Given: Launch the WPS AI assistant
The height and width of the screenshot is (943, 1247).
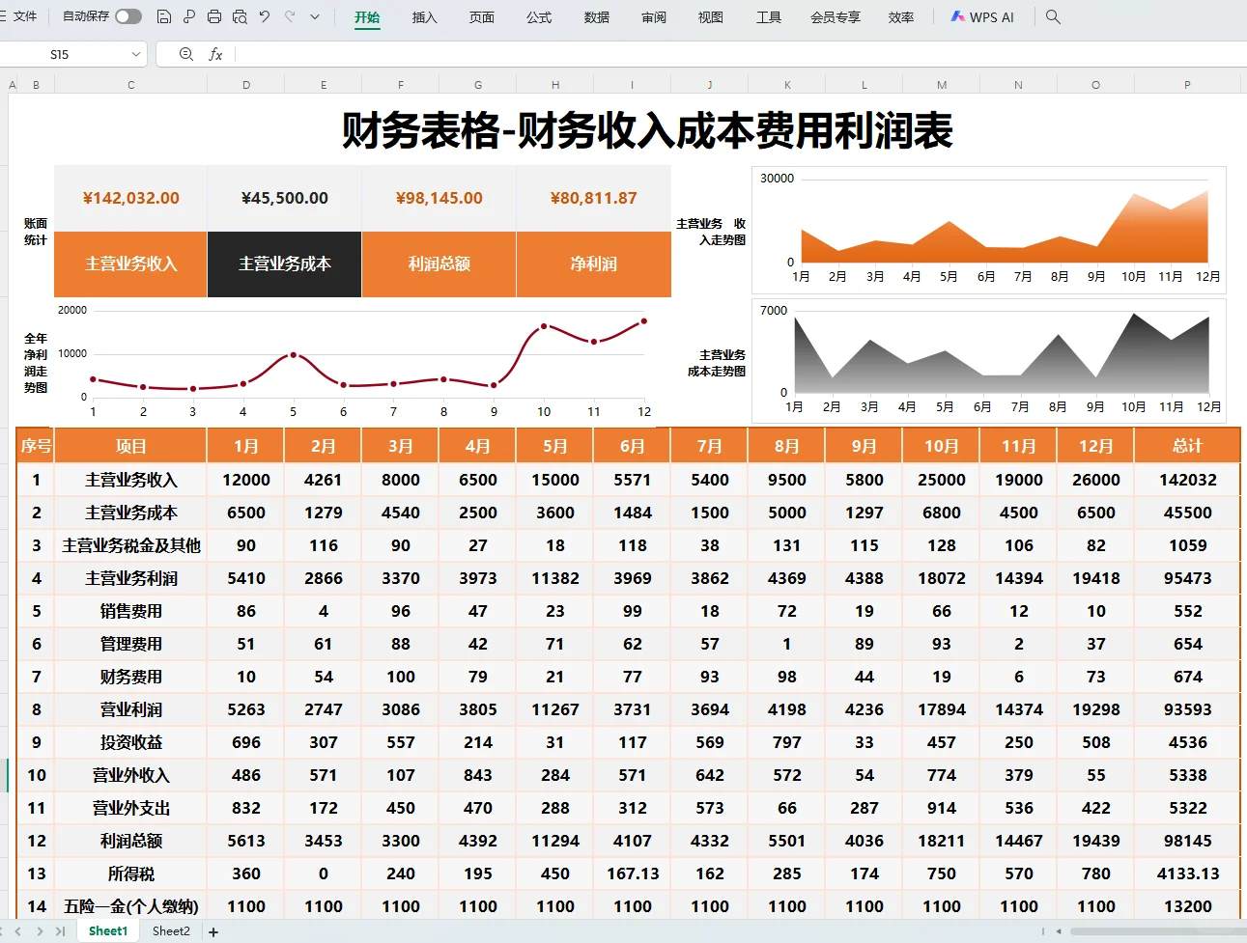Looking at the screenshot, I should click(x=982, y=17).
